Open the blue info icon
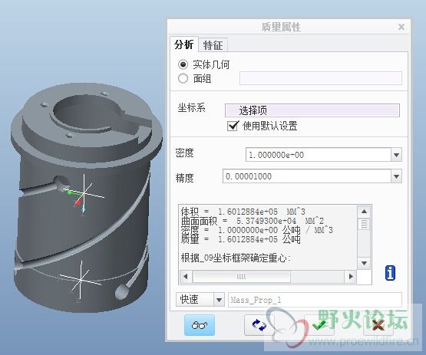This screenshot has width=426, height=355. 390,273
